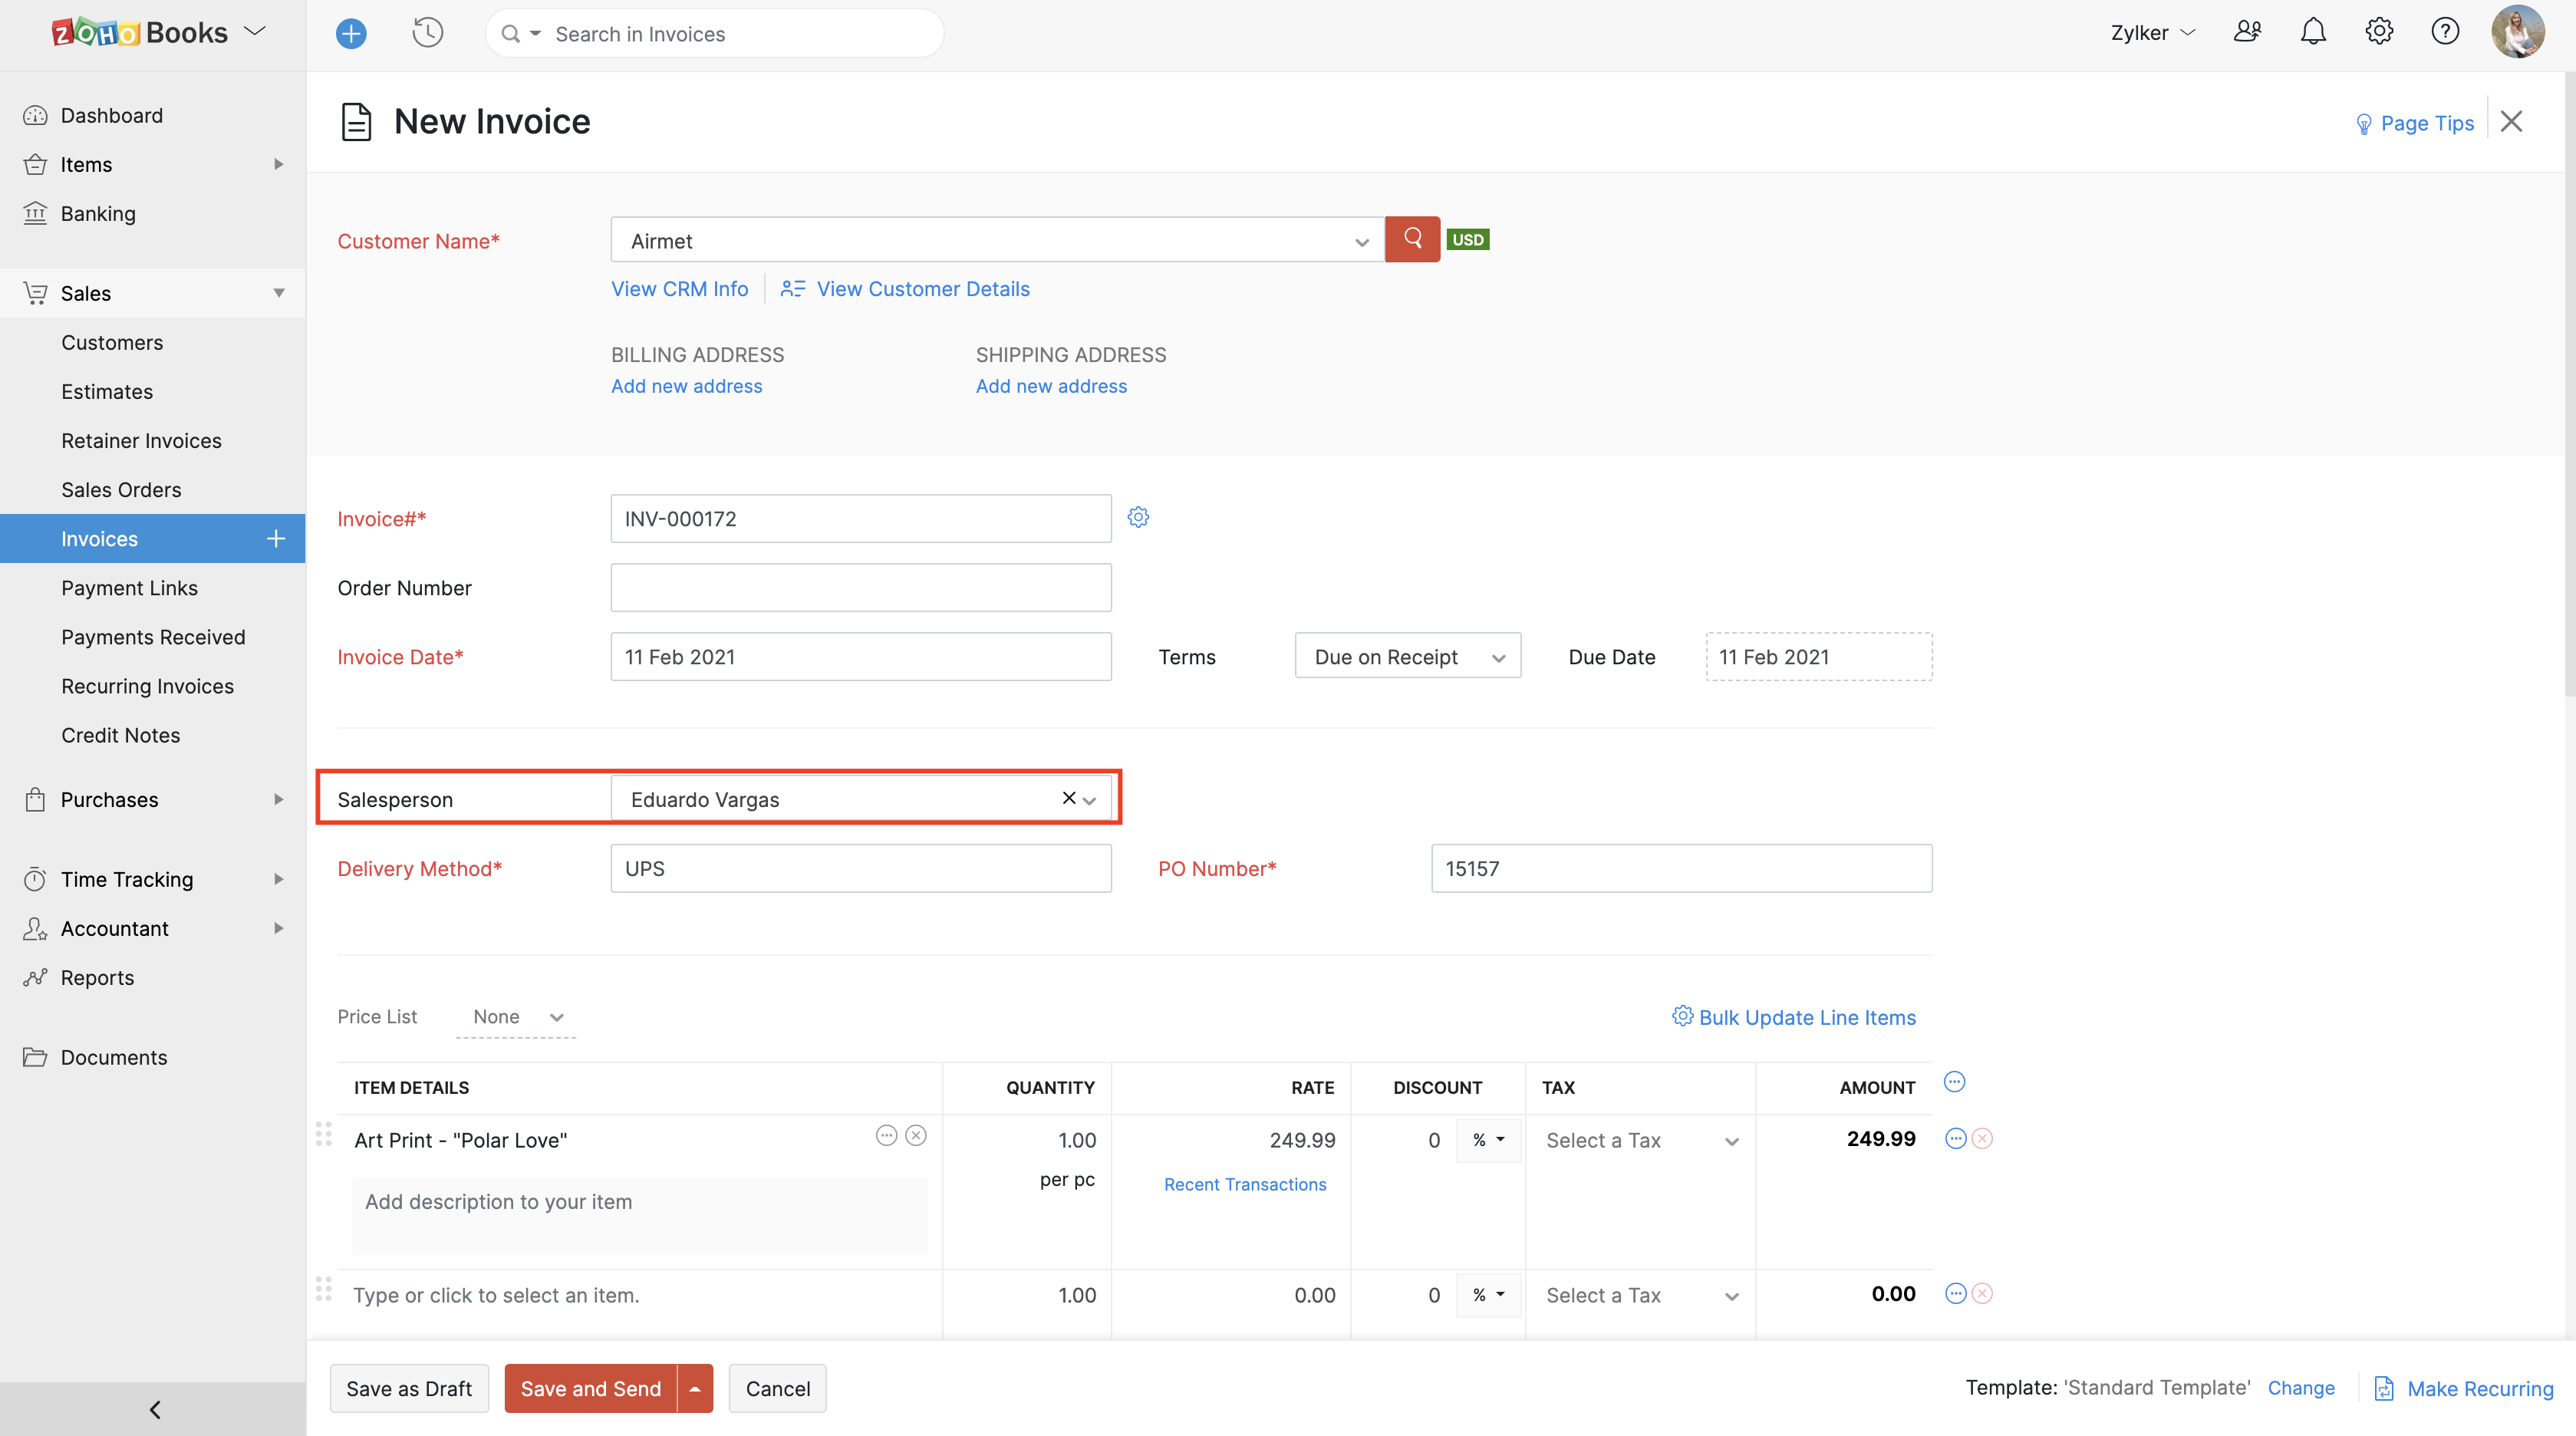Screen dimensions: 2576x1436
Task: Clear the Eduardo Vargas salesperson selection
Action: point(1068,798)
